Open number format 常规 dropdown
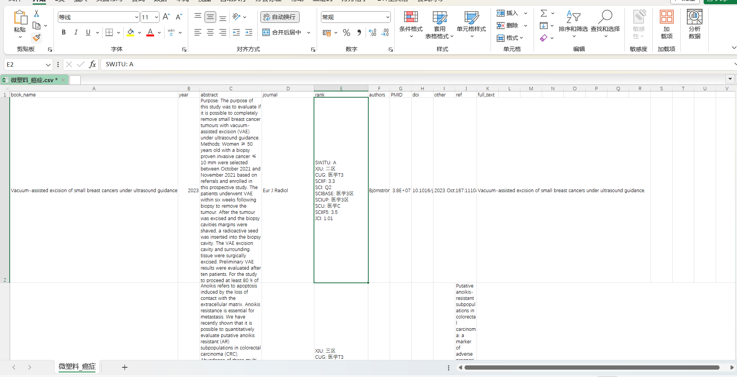Image resolution: width=737 pixels, height=377 pixels. pos(387,17)
